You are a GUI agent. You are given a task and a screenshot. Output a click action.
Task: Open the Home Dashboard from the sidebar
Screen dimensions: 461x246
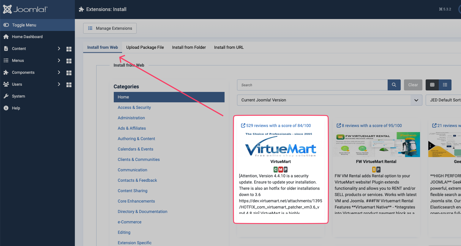click(27, 37)
